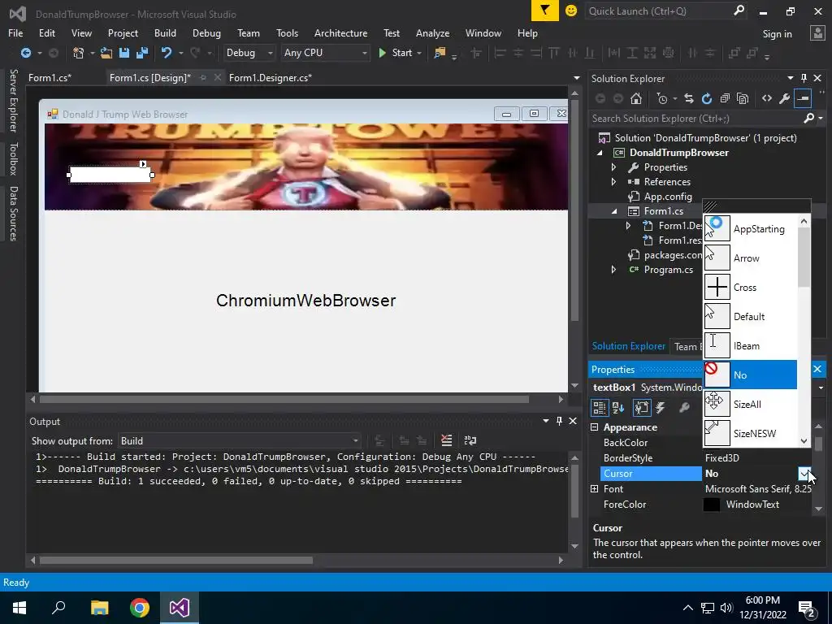Refresh the Solution Explorer tree
This screenshot has height=624, width=832.
706,98
